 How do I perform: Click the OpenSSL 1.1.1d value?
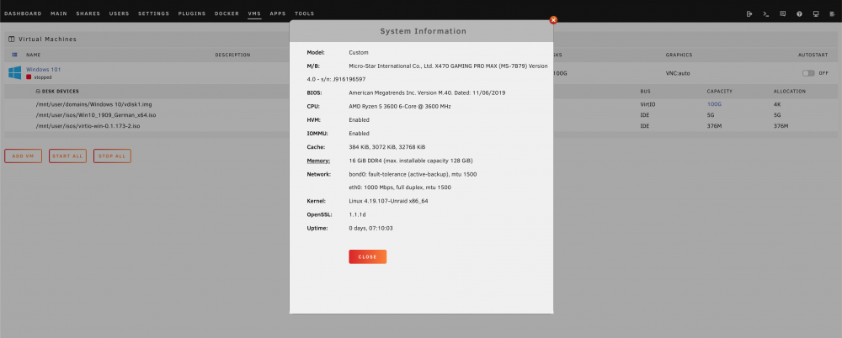pos(357,214)
